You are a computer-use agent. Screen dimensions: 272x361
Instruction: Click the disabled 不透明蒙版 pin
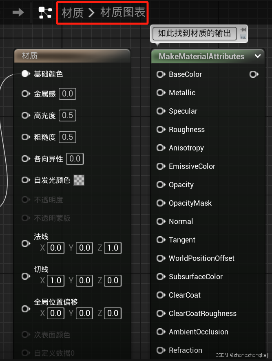coord(26,218)
